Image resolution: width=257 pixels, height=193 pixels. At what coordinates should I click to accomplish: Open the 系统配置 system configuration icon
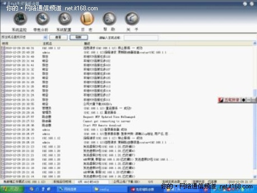[x=65, y=19]
